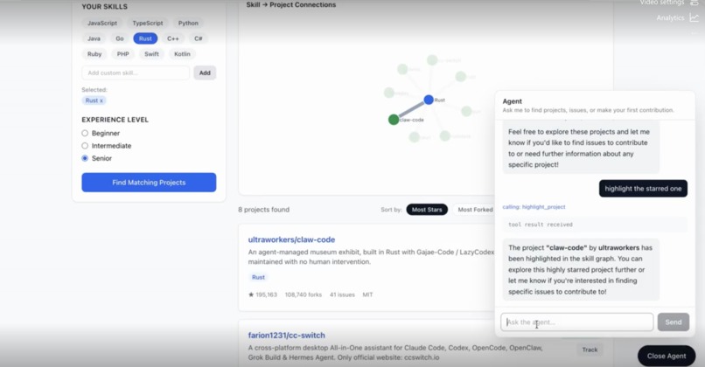
Task: Select the Kotlin skill chip
Action: [182, 54]
